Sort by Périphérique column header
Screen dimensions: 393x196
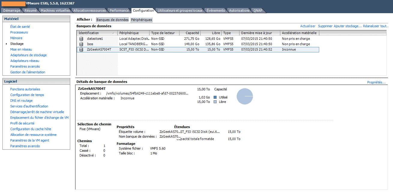(x=133, y=33)
